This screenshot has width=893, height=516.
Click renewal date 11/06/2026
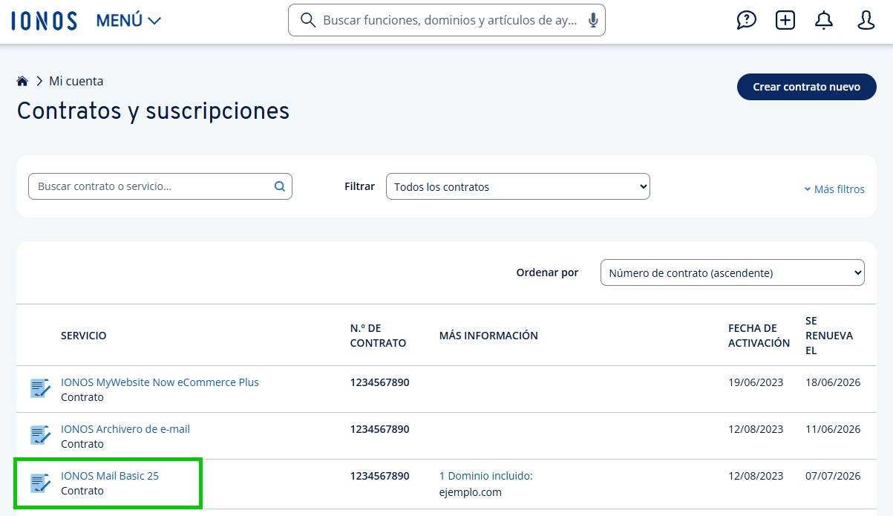(833, 429)
